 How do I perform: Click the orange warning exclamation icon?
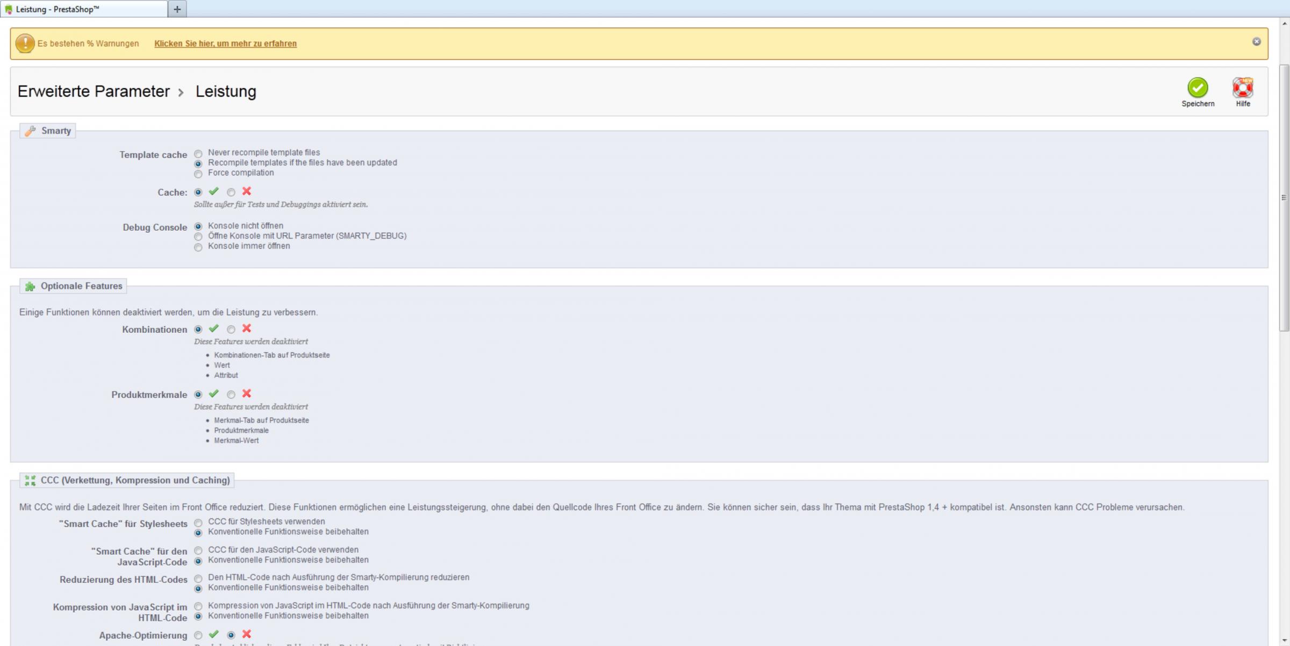tap(25, 44)
